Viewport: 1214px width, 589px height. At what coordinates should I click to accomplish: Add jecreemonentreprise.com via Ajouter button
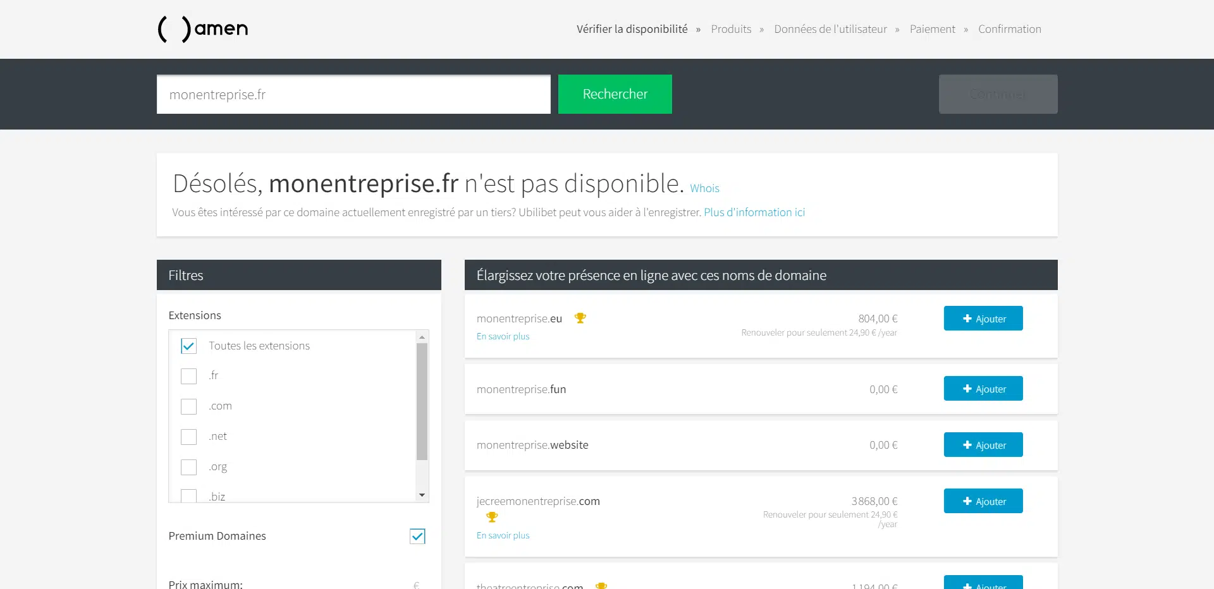[x=983, y=501]
